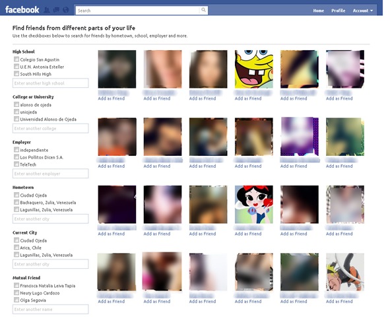Select the uniojeda checkbox
Viewport: 390px width, 317px height.
(16, 112)
